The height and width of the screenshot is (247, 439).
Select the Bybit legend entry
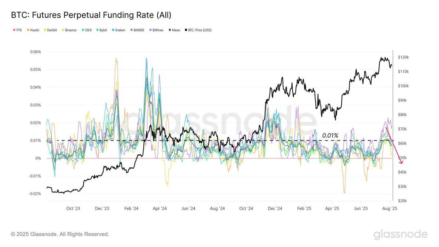click(101, 30)
